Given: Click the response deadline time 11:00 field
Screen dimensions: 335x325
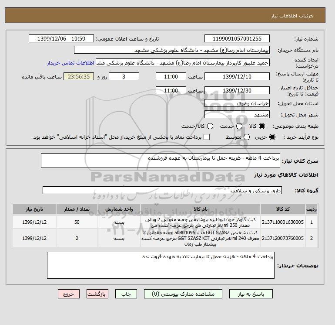Looking at the screenshot, I should tap(171, 76).
